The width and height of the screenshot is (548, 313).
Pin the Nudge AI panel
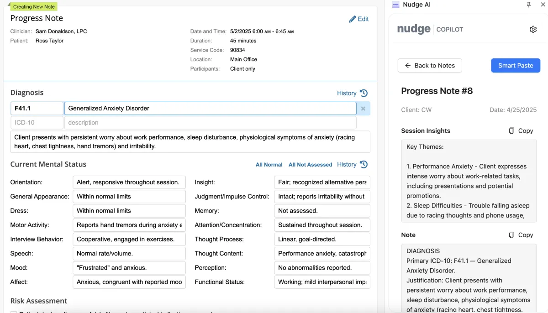(529, 5)
